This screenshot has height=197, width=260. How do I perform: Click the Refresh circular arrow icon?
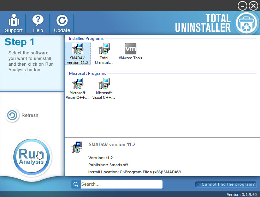click(12, 115)
